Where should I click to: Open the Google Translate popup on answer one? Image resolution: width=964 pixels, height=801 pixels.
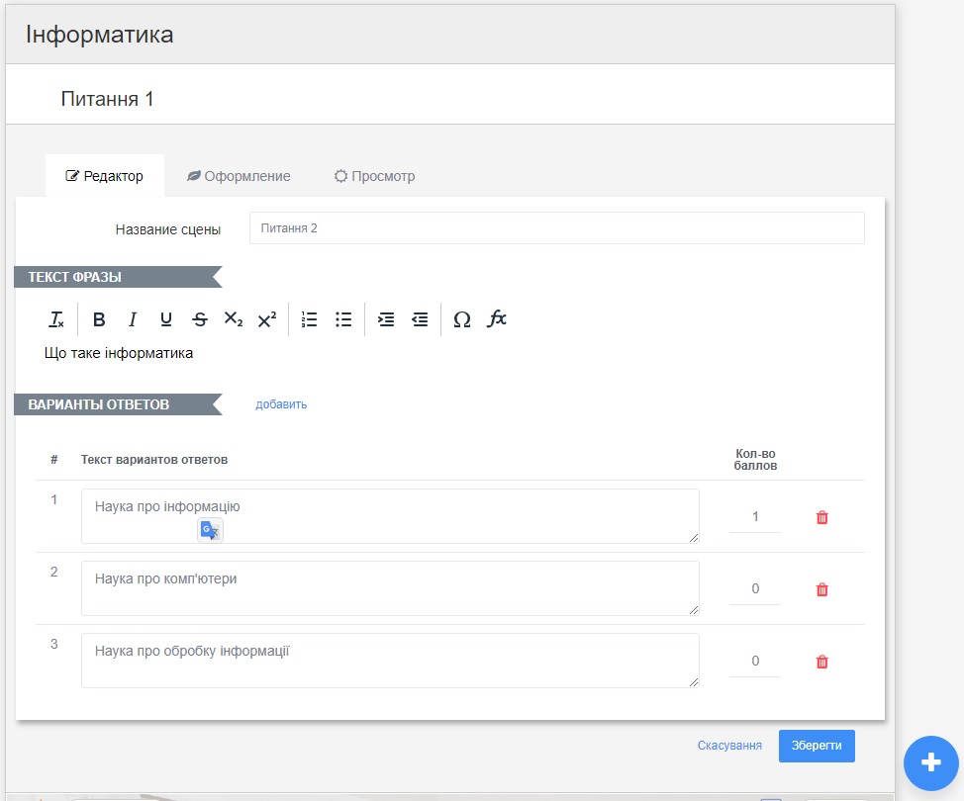click(209, 530)
